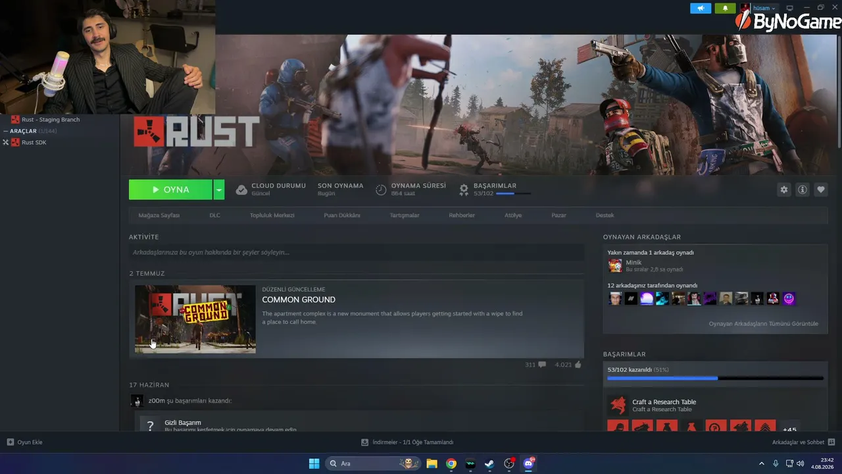Click the page vertical scrollbar
The image size is (842, 474).
pyautogui.click(x=839, y=92)
